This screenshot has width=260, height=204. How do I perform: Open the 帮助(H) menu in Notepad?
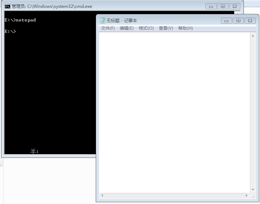185,28
